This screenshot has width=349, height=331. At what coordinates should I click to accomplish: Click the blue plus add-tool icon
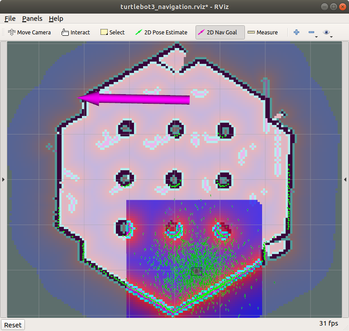tap(296, 32)
